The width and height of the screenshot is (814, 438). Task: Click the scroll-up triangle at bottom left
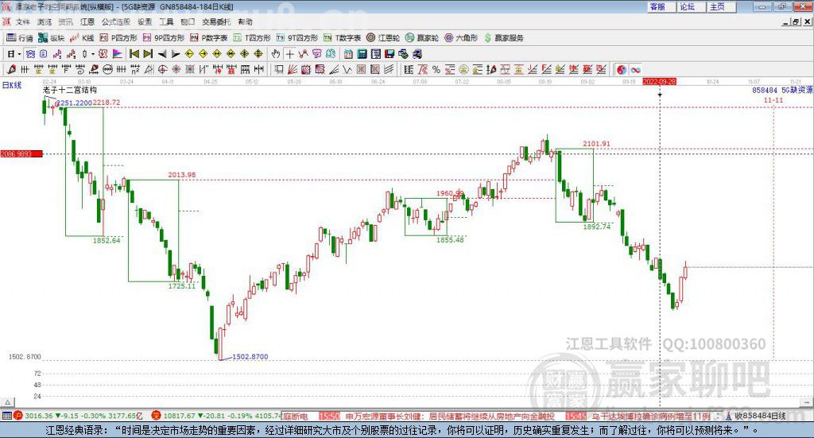(7, 402)
